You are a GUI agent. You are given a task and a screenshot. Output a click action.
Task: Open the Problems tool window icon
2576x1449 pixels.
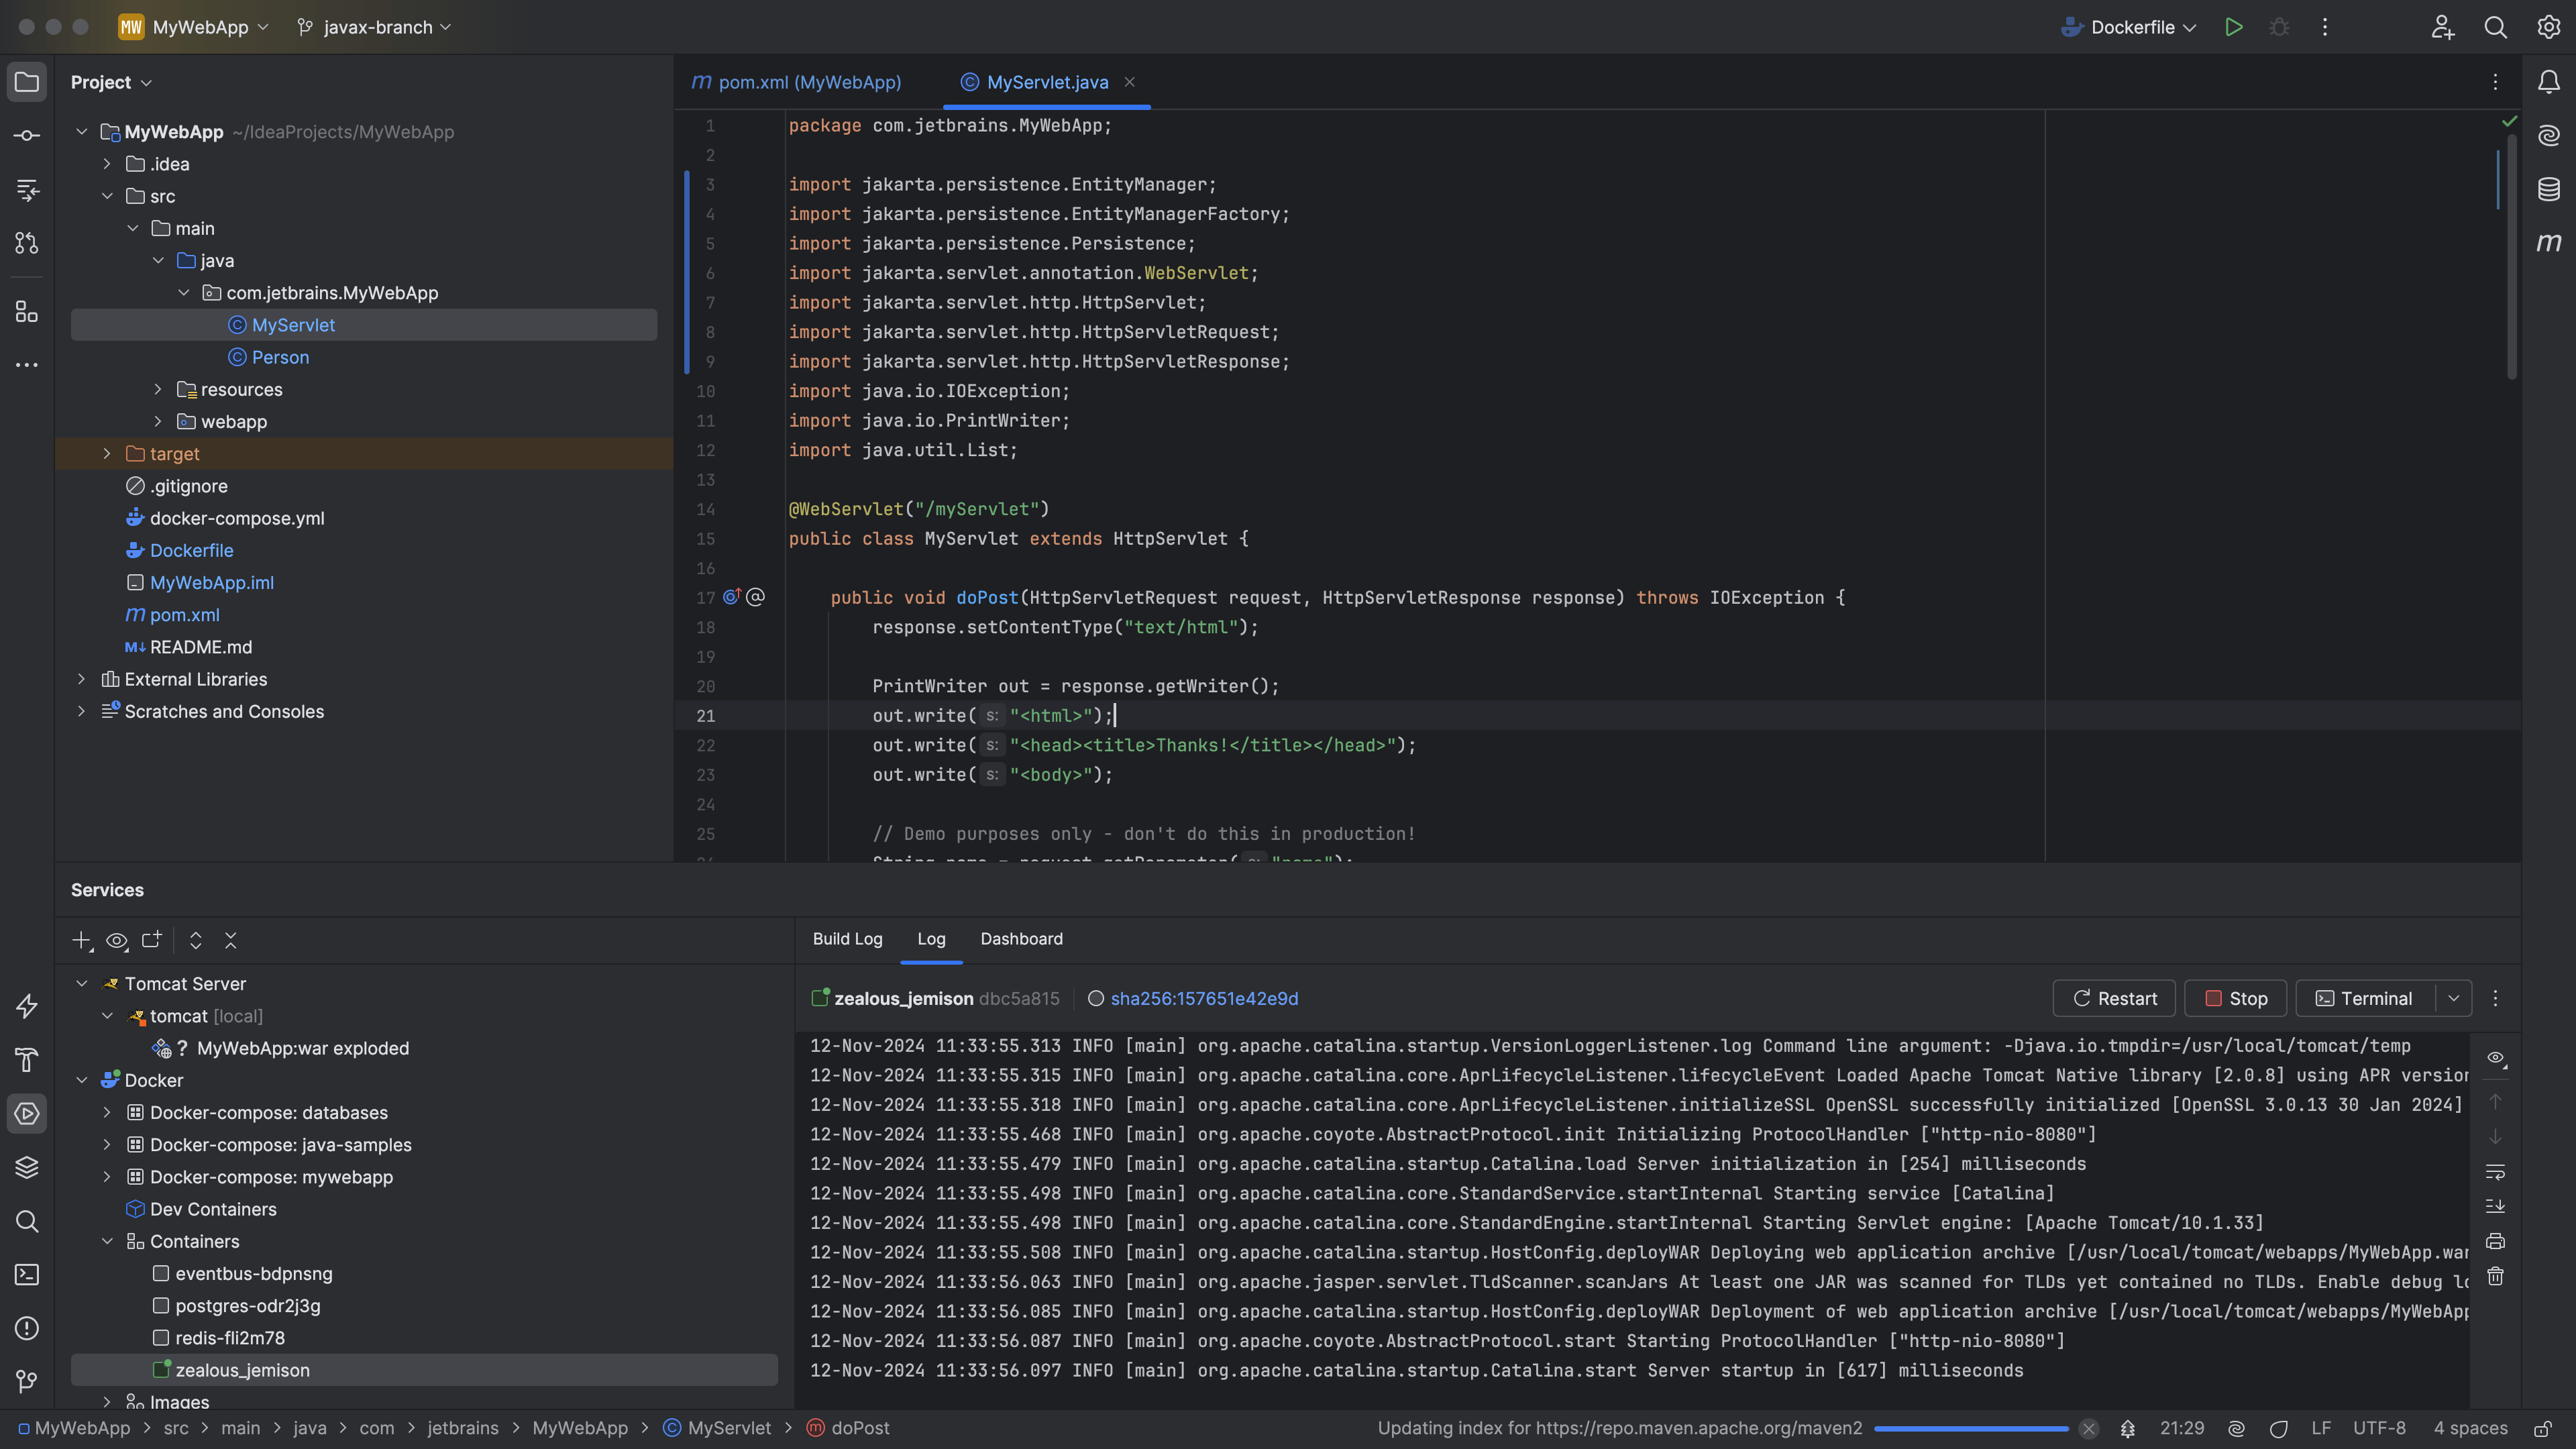(27, 1328)
